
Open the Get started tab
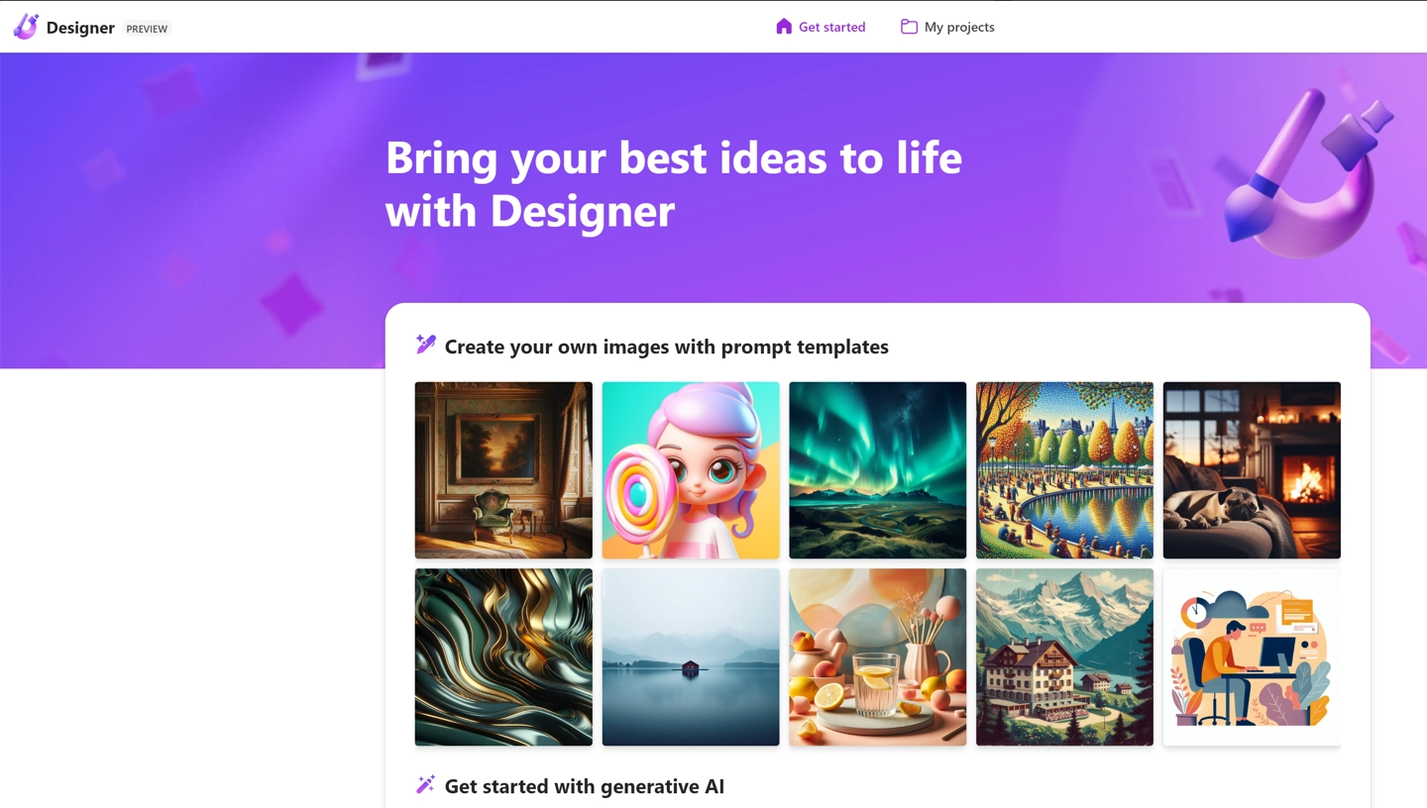(x=821, y=27)
